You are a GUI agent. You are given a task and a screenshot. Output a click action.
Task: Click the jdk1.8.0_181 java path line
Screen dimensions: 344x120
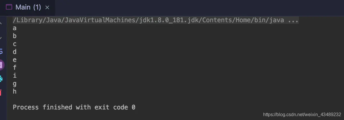[156, 20]
